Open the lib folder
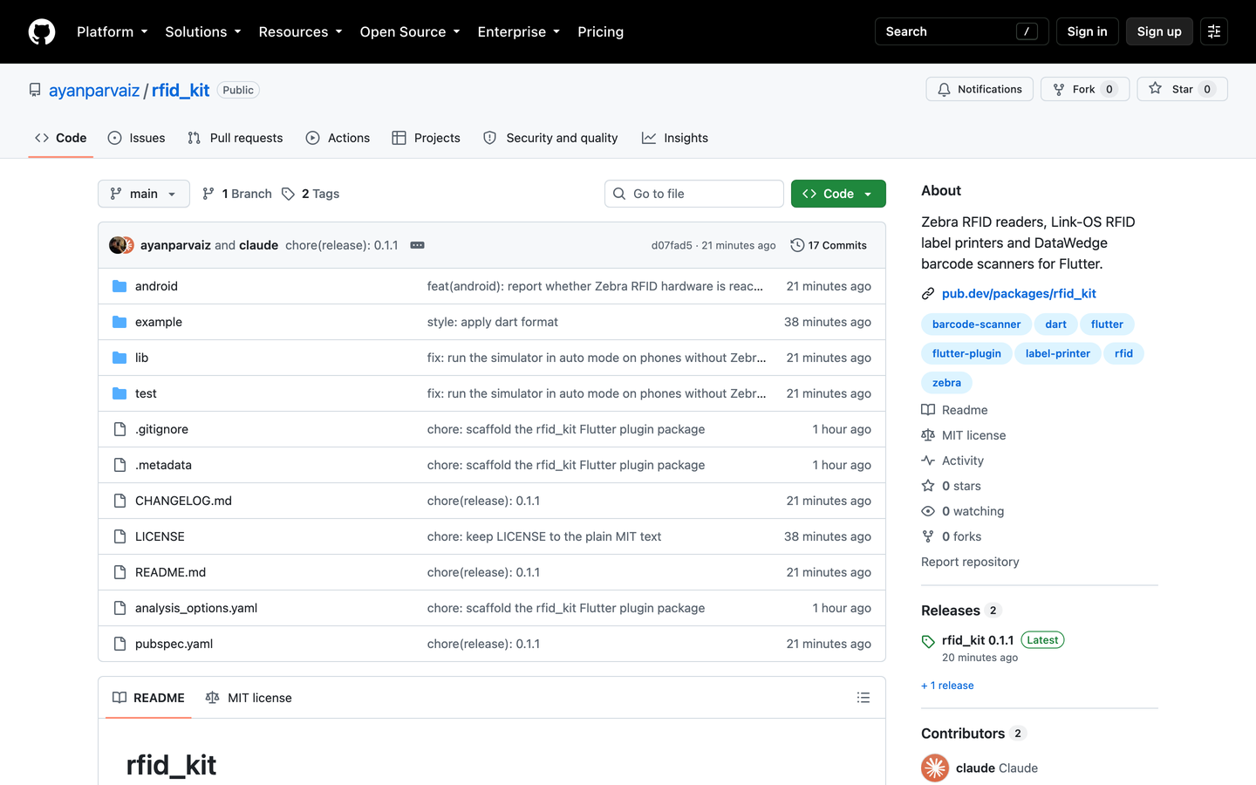Viewport: 1256px width, 785px height. point(141,358)
